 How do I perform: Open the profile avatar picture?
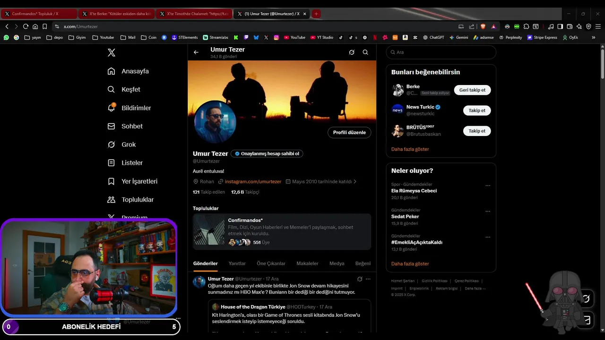pyautogui.click(x=215, y=122)
